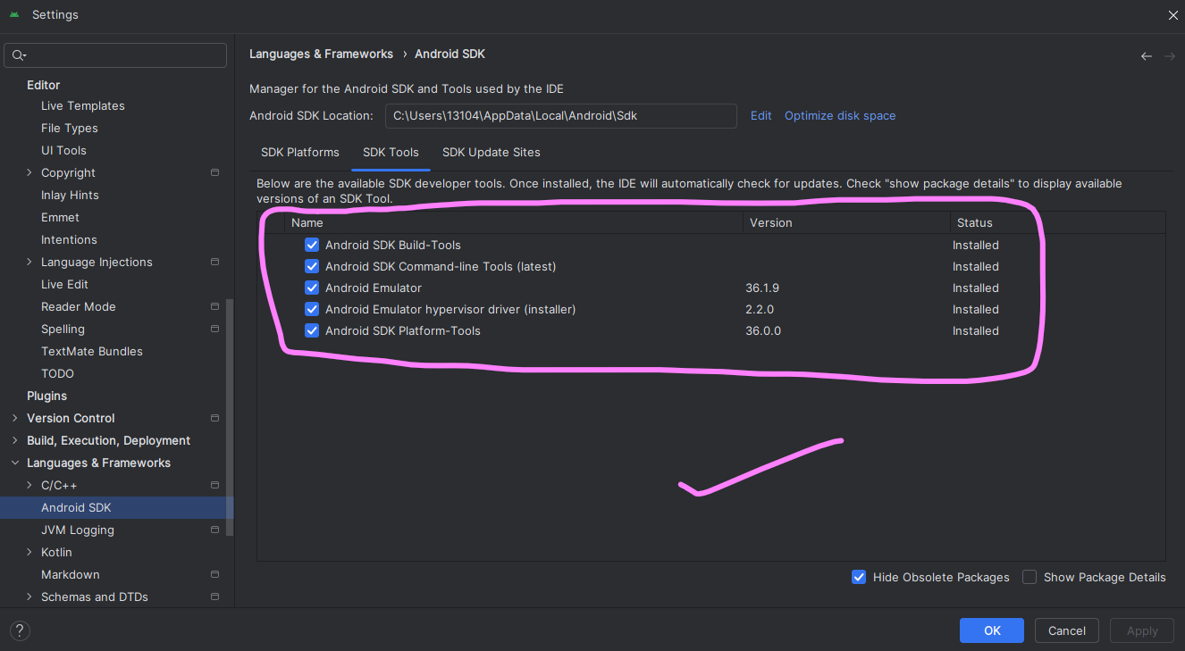
Task: Click the Edit link for SDK location
Action: coord(761,115)
